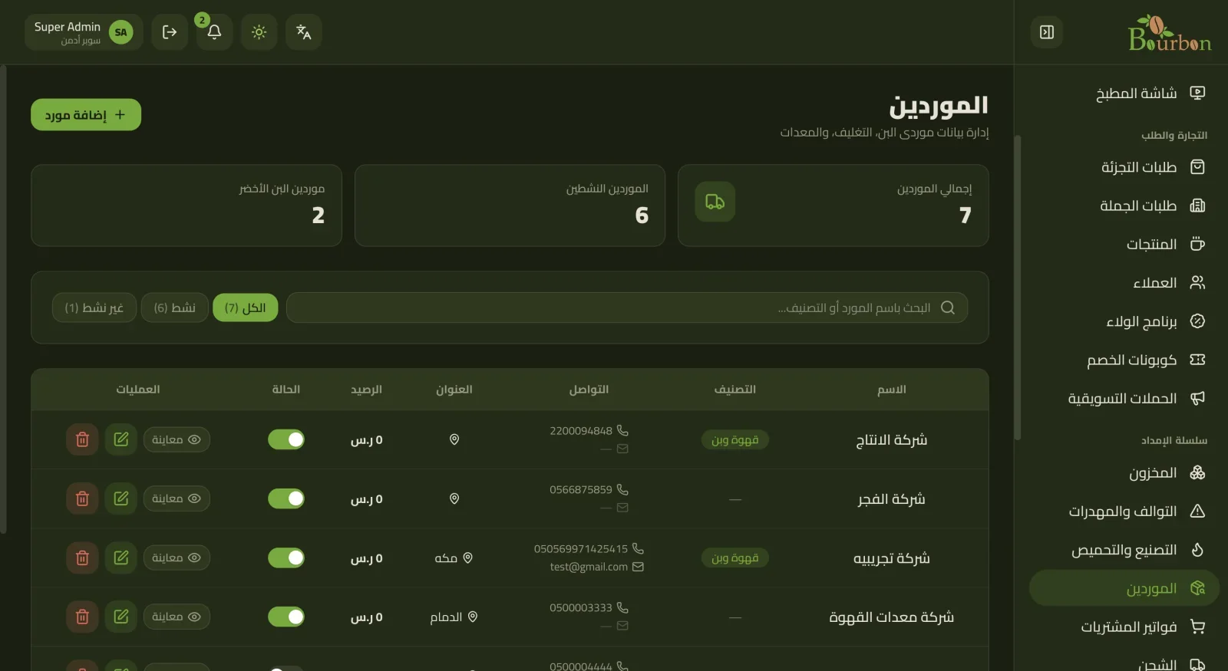Viewport: 1228px width, 671px height.
Task: Open المخزون in sidebar
Action: tap(1124, 472)
